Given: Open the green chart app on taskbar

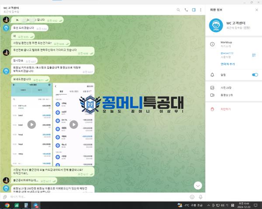Looking at the screenshot, I should [x=17, y=206].
